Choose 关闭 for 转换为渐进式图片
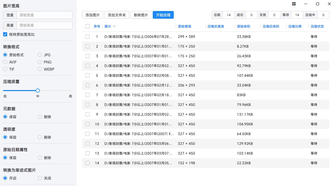Viewport: 335px width, 186px height. point(40,178)
